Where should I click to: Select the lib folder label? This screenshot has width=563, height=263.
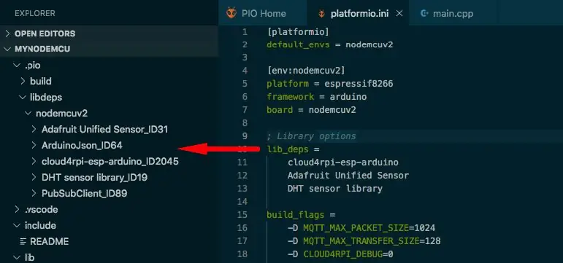click(29, 257)
